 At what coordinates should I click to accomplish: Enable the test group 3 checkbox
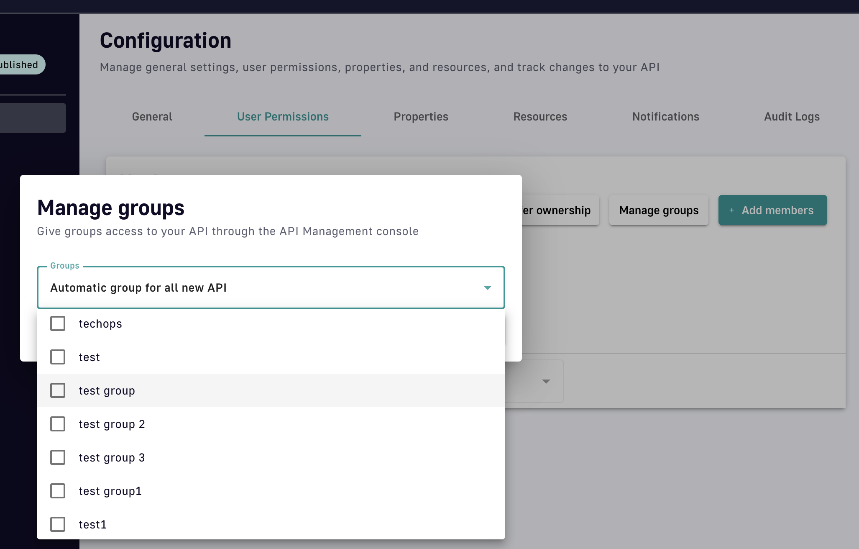58,457
